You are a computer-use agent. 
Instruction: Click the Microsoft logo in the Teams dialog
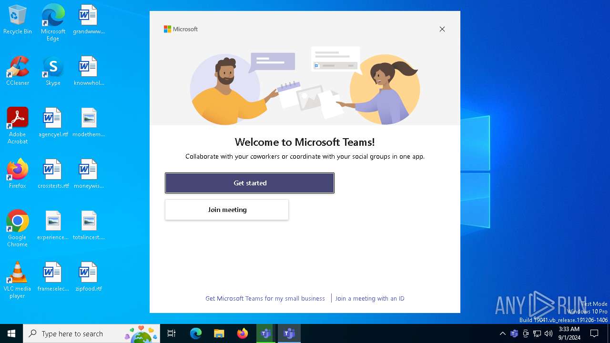coord(181,29)
